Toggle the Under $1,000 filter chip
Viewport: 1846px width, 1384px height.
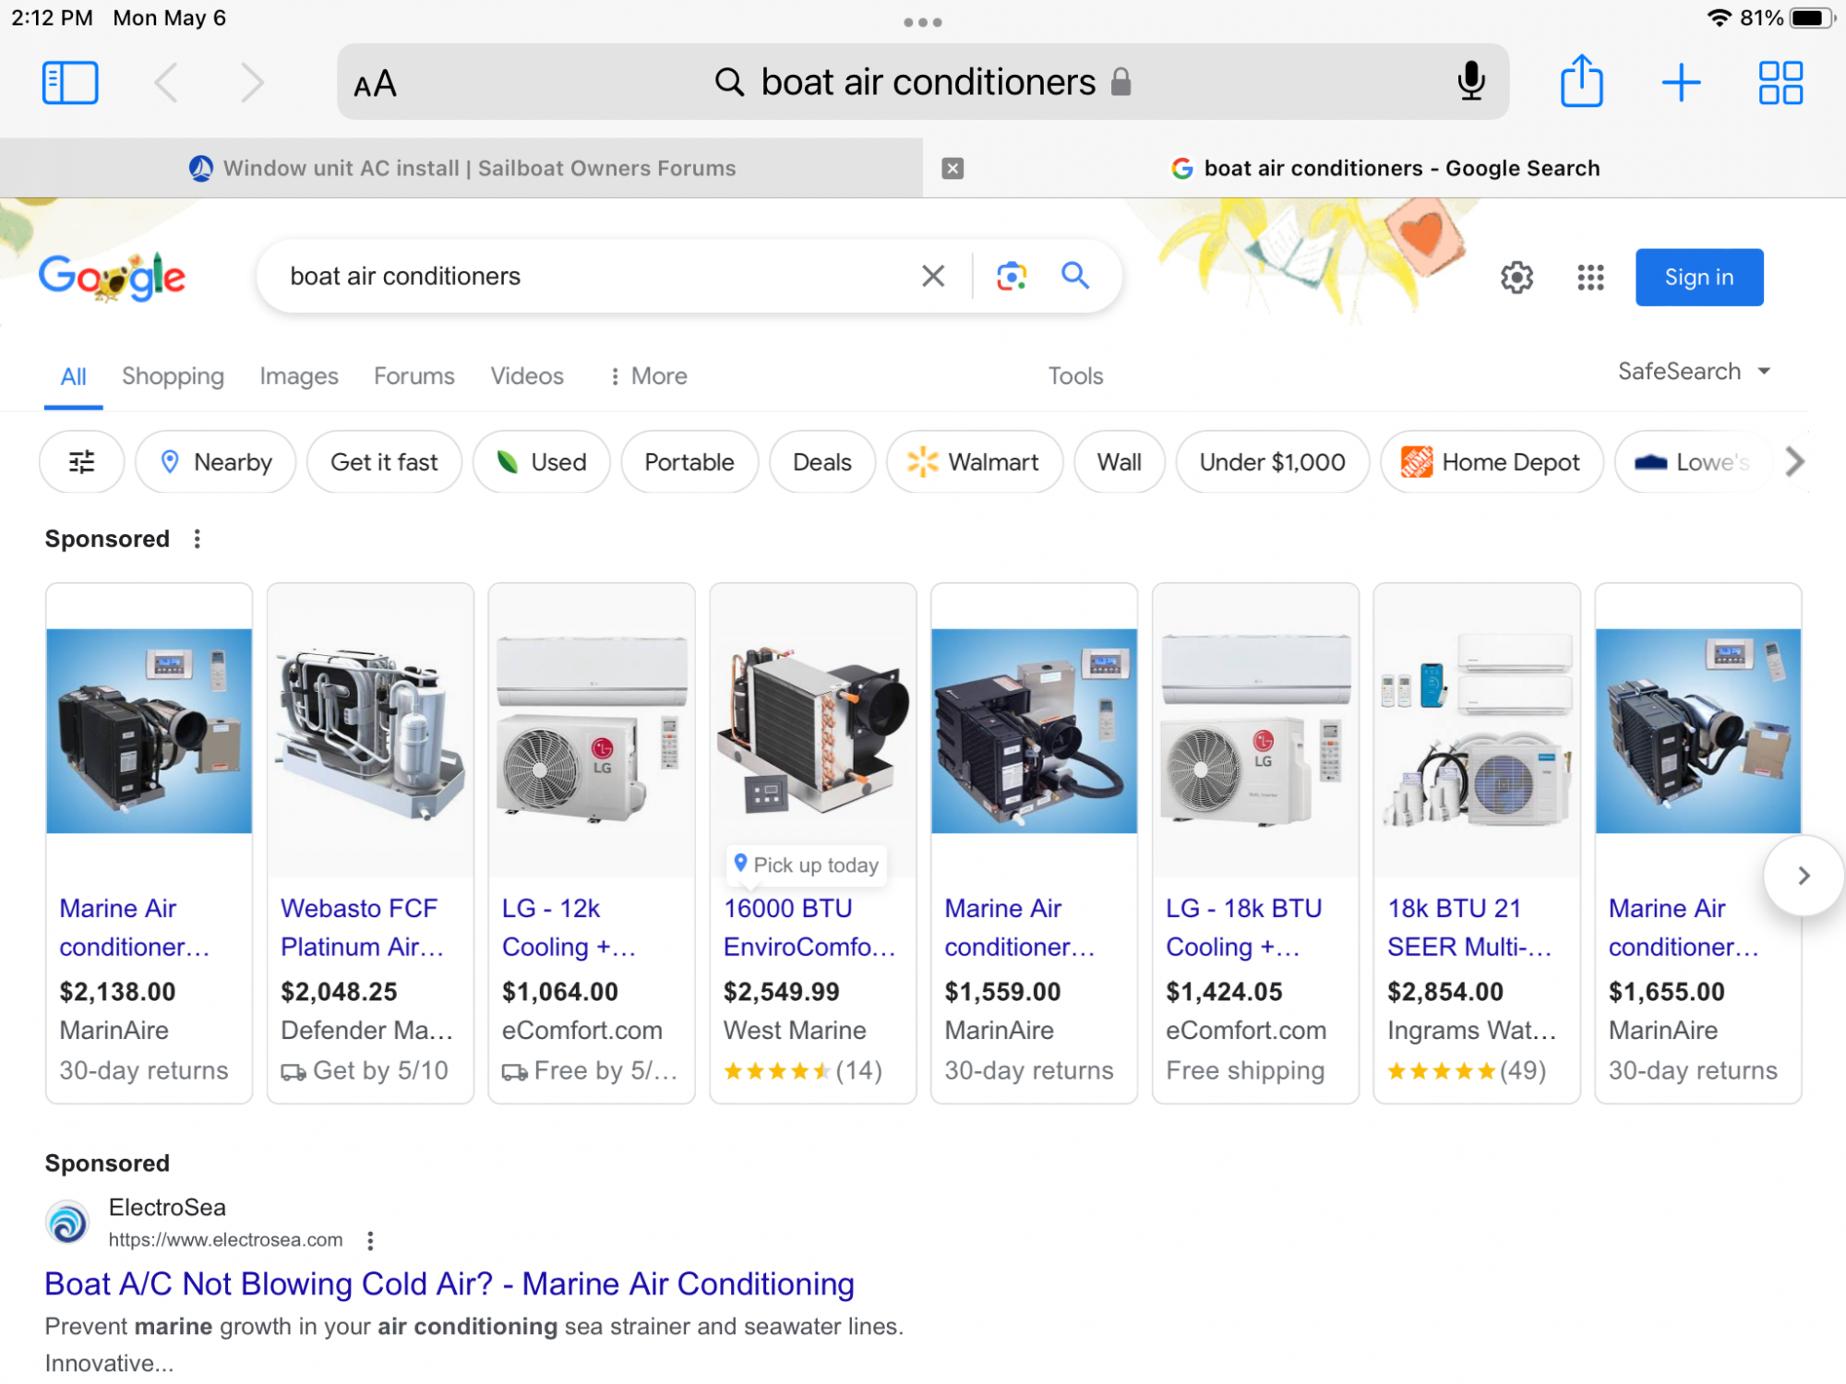coord(1273,461)
